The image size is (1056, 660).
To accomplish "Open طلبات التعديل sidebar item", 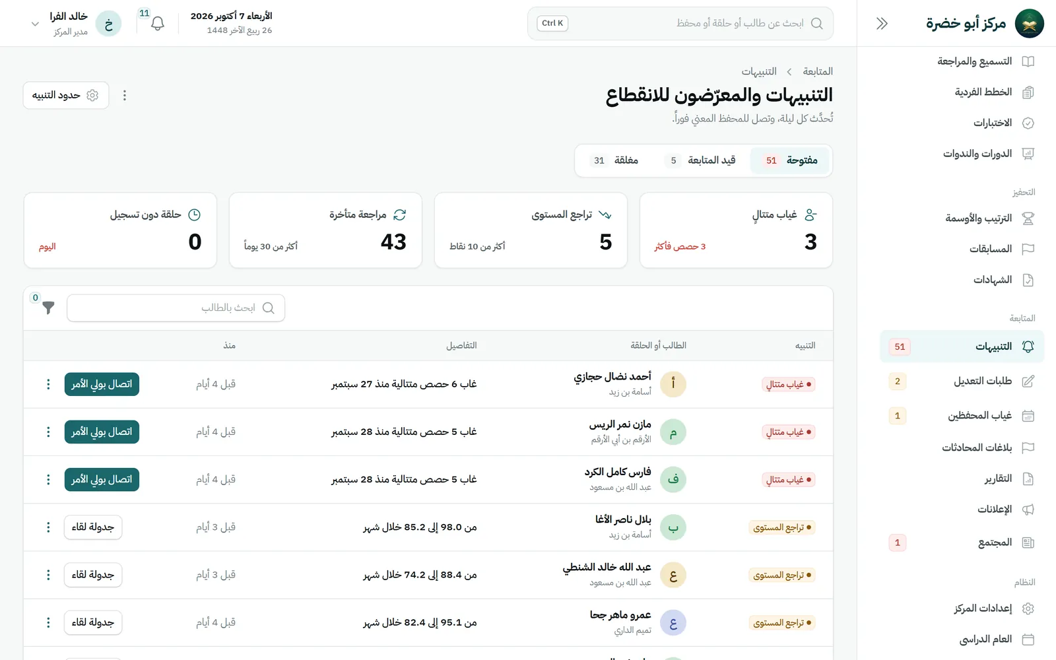I will click(962, 381).
